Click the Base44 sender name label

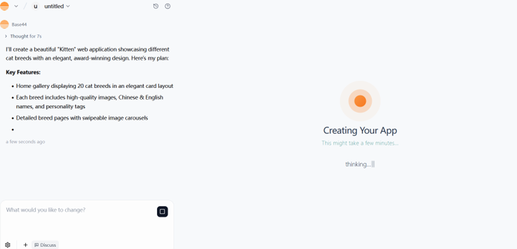point(19,25)
